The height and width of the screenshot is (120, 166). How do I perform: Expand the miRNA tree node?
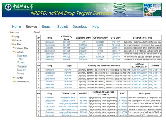(x=13, y=78)
